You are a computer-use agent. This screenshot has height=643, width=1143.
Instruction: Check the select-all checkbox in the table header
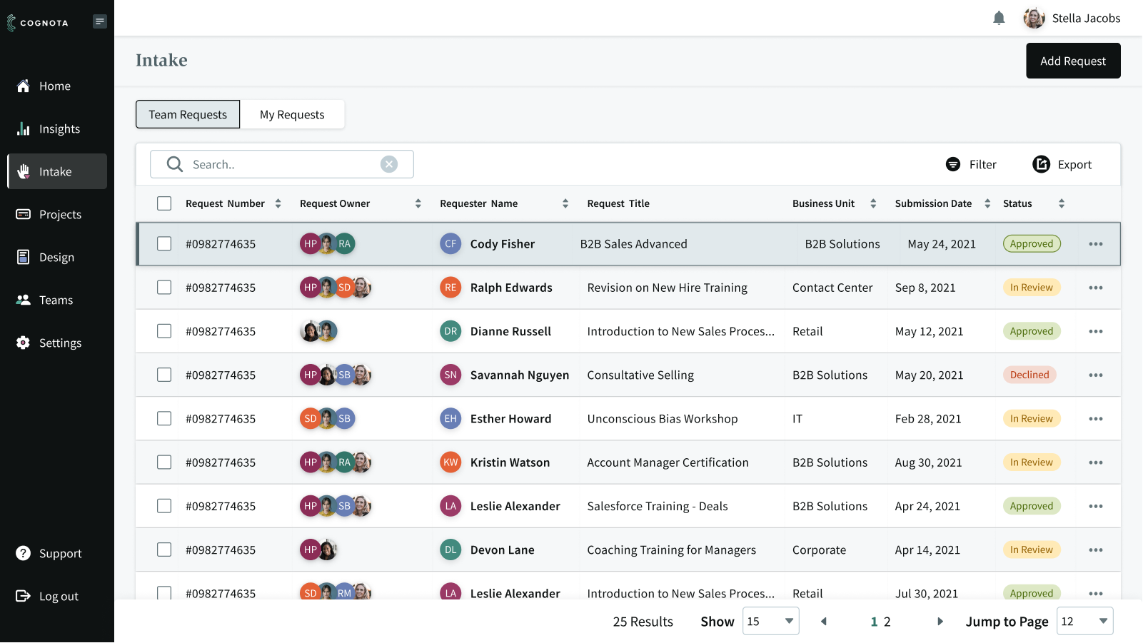tap(163, 203)
